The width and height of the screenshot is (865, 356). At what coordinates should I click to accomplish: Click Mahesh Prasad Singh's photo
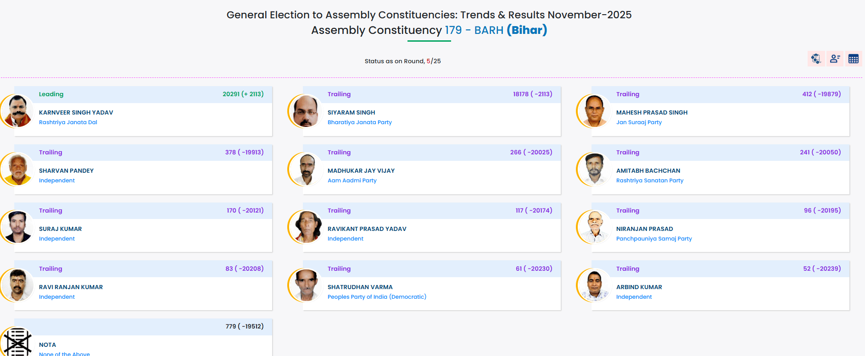tap(594, 111)
